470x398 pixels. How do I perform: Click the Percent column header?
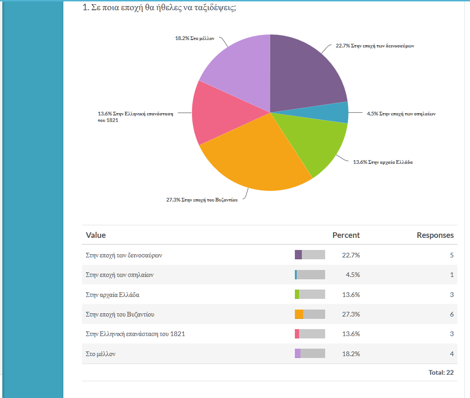(x=346, y=235)
